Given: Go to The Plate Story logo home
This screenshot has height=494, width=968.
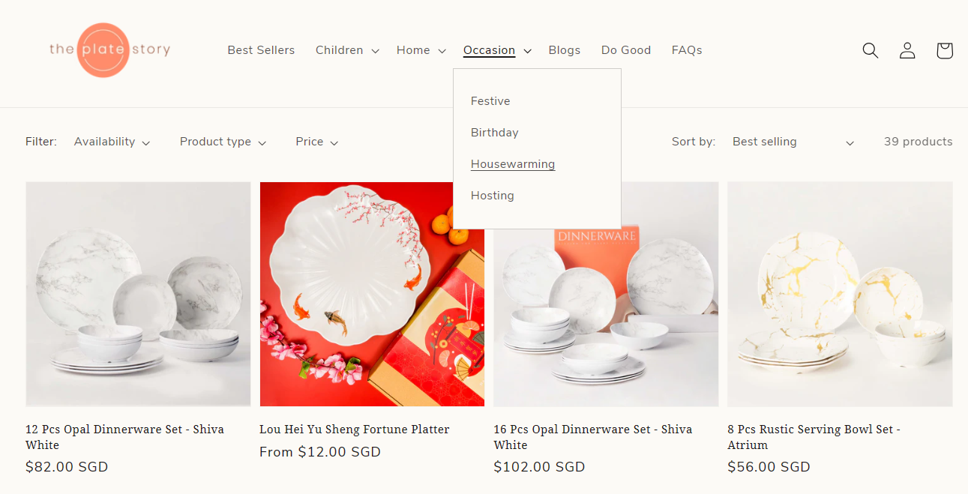Looking at the screenshot, I should click(x=109, y=50).
